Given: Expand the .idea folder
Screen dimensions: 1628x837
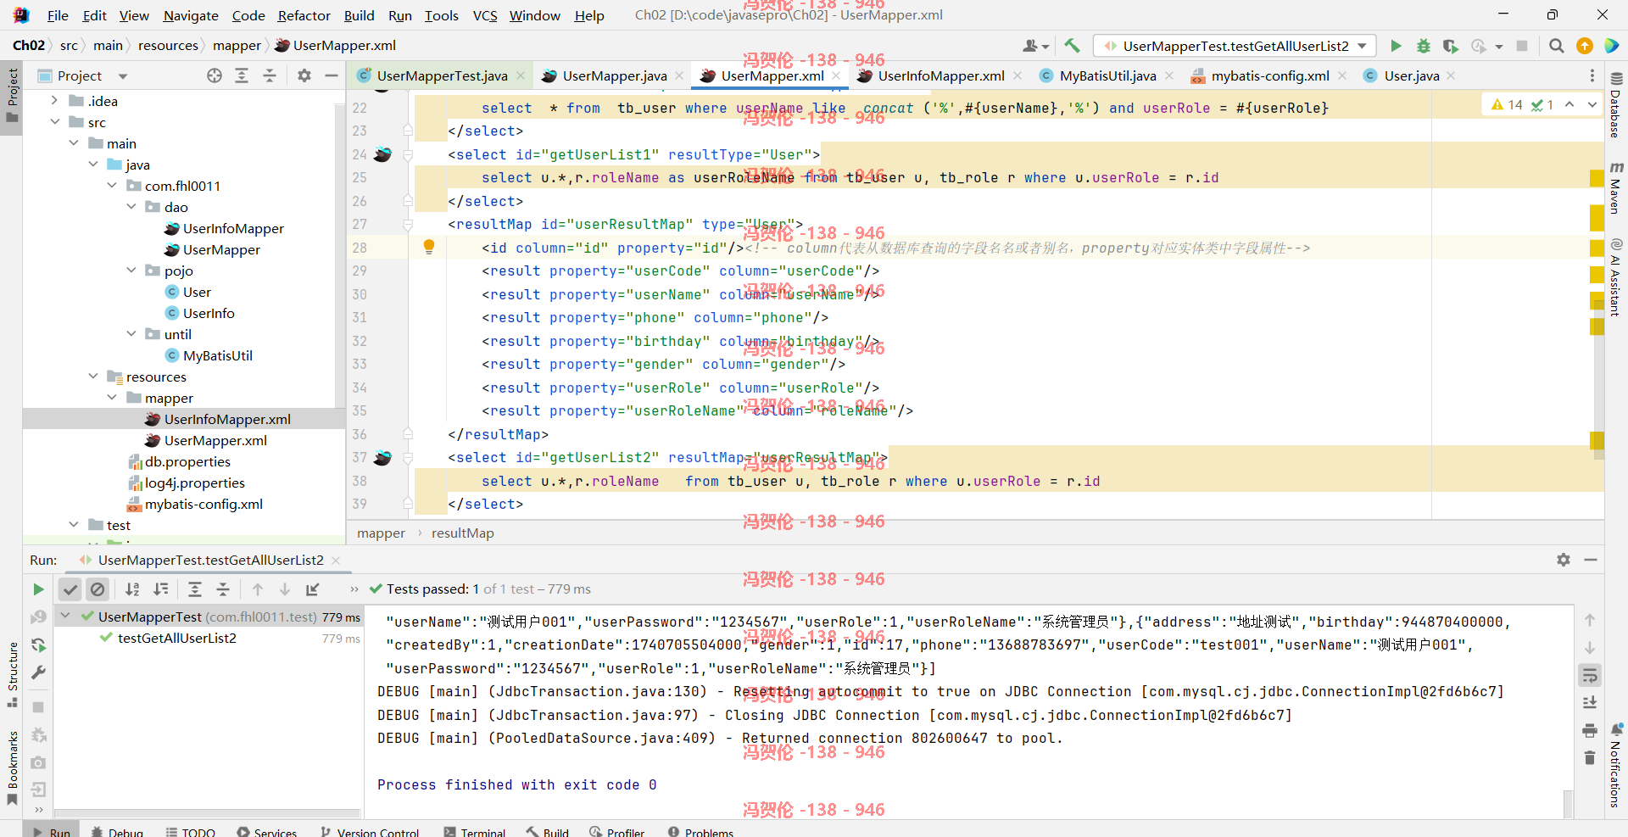Looking at the screenshot, I should 54,101.
